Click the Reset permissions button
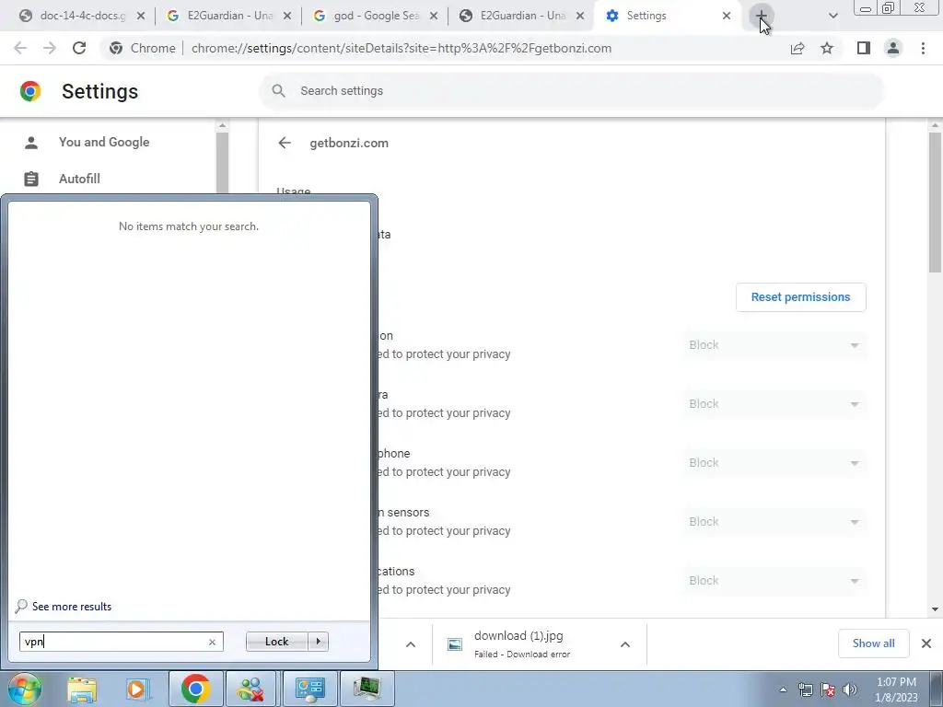Viewport: 943px width, 707px height. coord(800,297)
